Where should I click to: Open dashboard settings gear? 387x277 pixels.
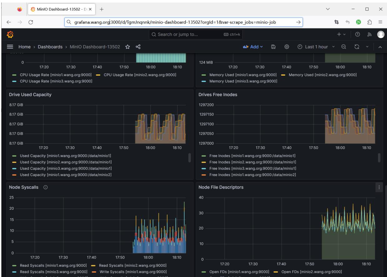[x=286, y=47]
